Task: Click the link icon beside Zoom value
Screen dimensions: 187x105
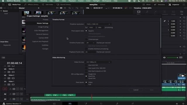Action: pyautogui.click(x=165, y=21)
